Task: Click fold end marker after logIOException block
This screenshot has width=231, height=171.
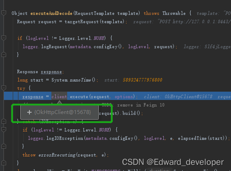Action: 4,146
